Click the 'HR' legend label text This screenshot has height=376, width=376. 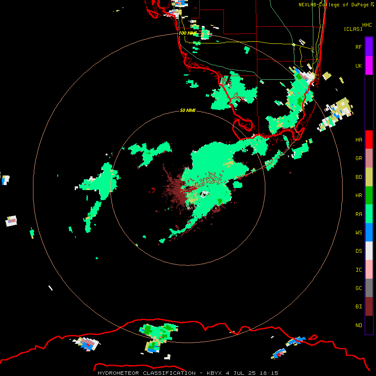pyautogui.click(x=358, y=196)
